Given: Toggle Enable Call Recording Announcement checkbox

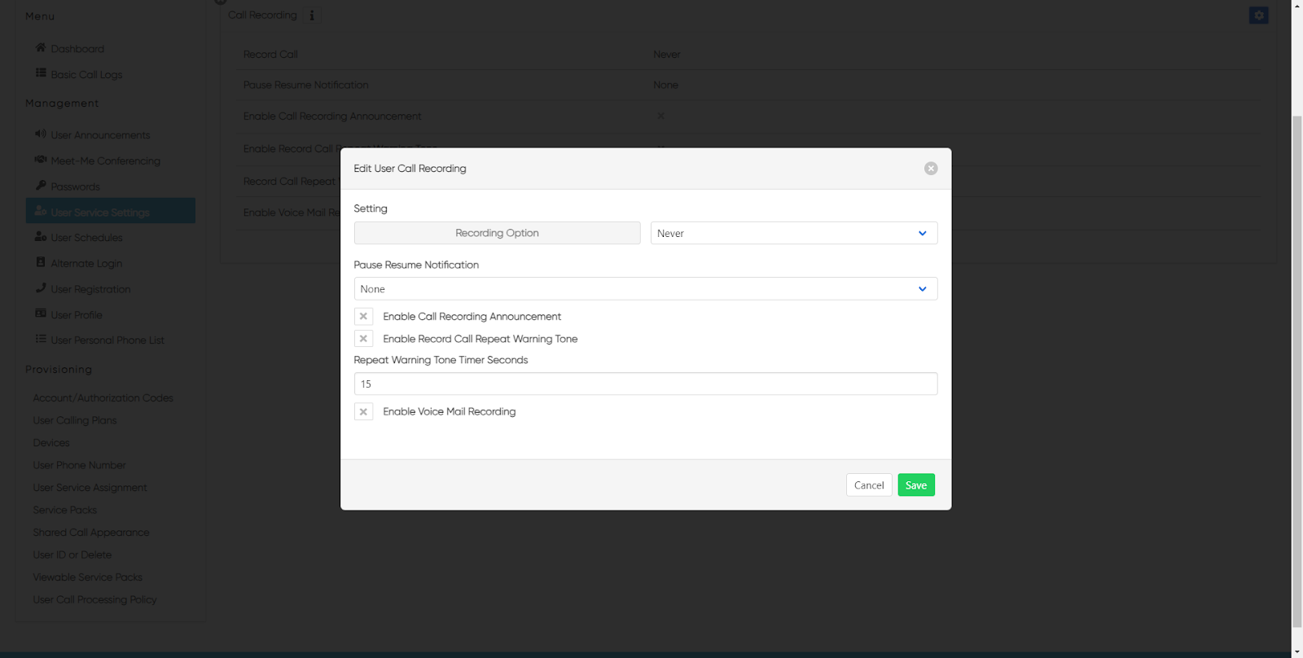Looking at the screenshot, I should point(364,317).
